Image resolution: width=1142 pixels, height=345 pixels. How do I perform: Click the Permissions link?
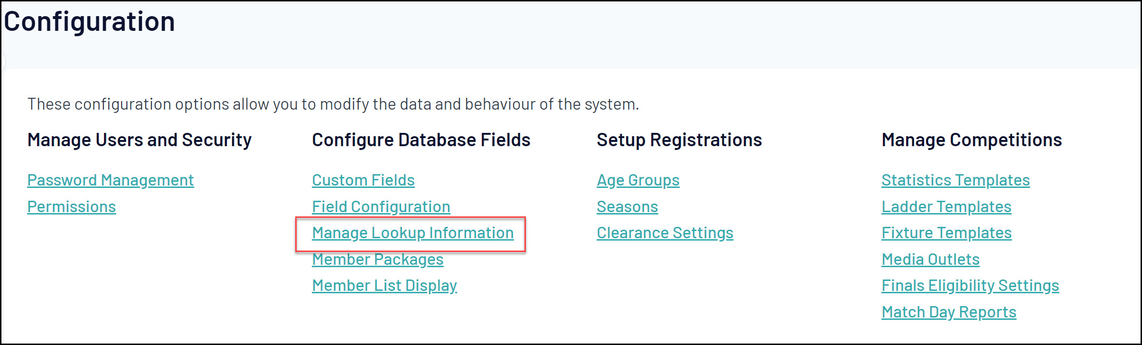72,207
